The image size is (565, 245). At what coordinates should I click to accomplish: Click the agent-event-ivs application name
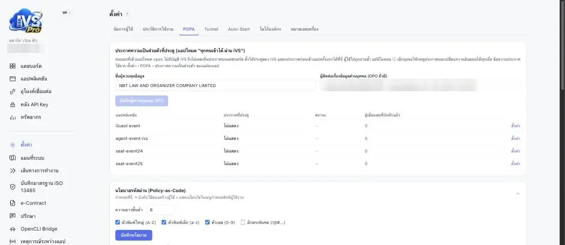[x=131, y=138]
